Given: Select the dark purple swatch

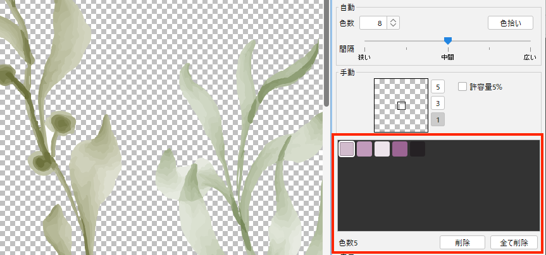Looking at the screenshot, I should 400,149.
